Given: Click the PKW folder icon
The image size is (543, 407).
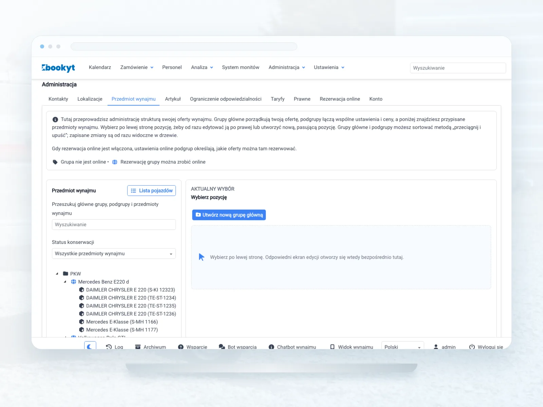Looking at the screenshot, I should pos(66,274).
